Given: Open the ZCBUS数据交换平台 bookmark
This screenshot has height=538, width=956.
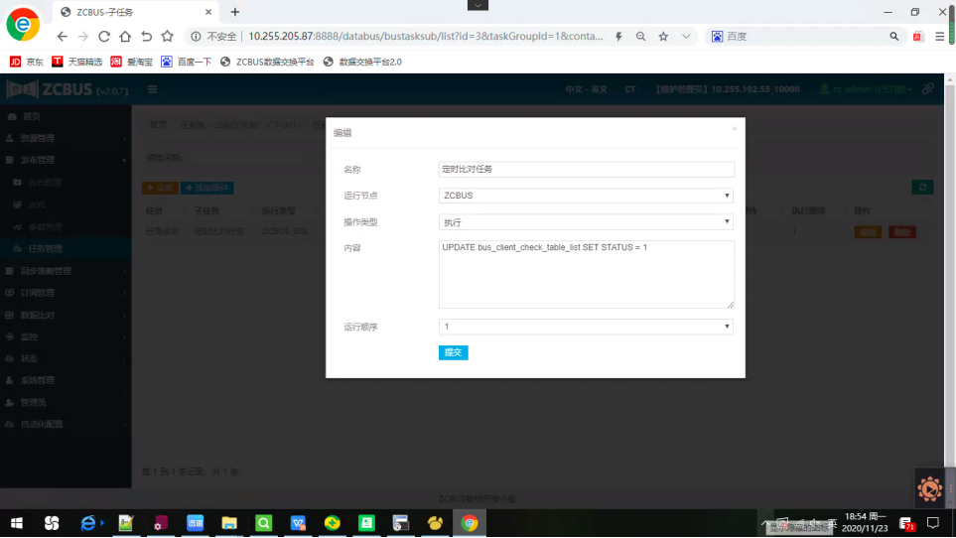Looking at the screenshot, I should (267, 62).
